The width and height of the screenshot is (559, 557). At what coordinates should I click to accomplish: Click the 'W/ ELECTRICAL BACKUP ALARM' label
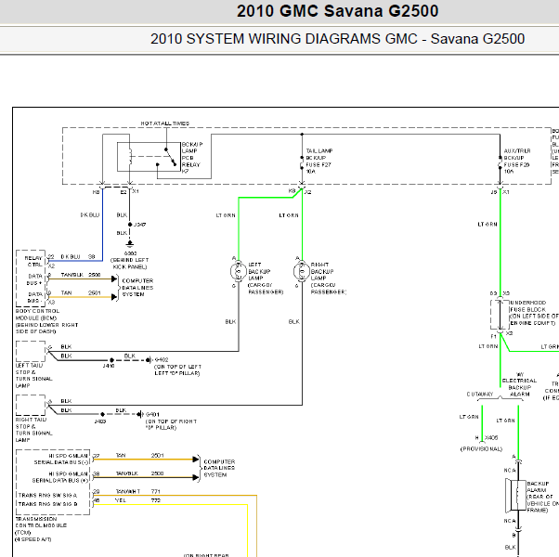tap(519, 384)
